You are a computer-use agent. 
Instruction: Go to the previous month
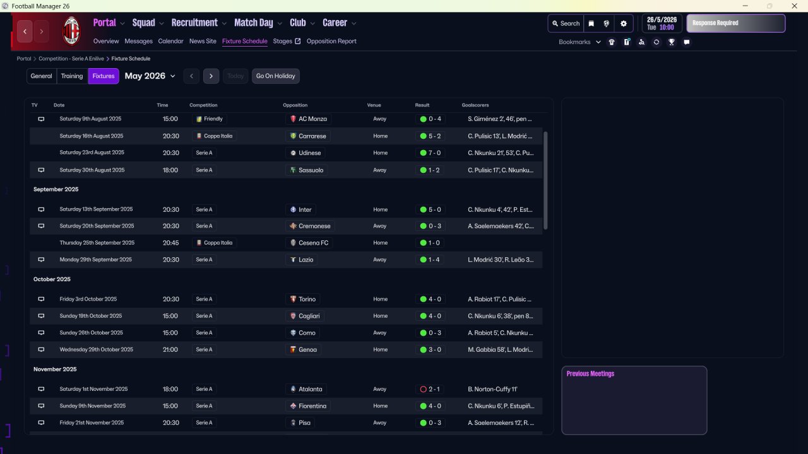click(192, 76)
